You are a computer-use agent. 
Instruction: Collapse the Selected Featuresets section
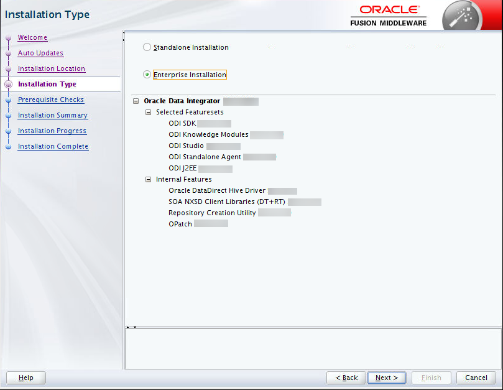point(148,112)
